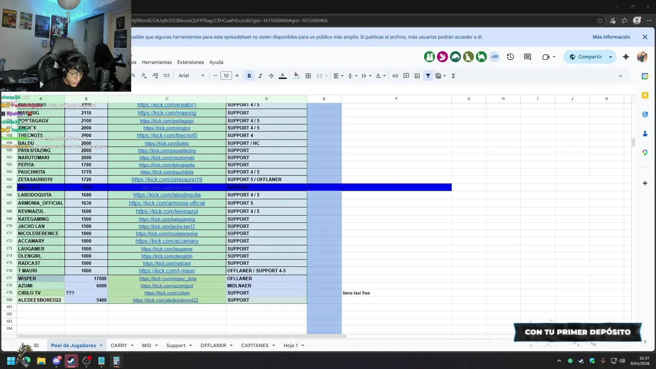Open Discord from taskbar
This screenshot has height=369, width=656.
[56, 361]
